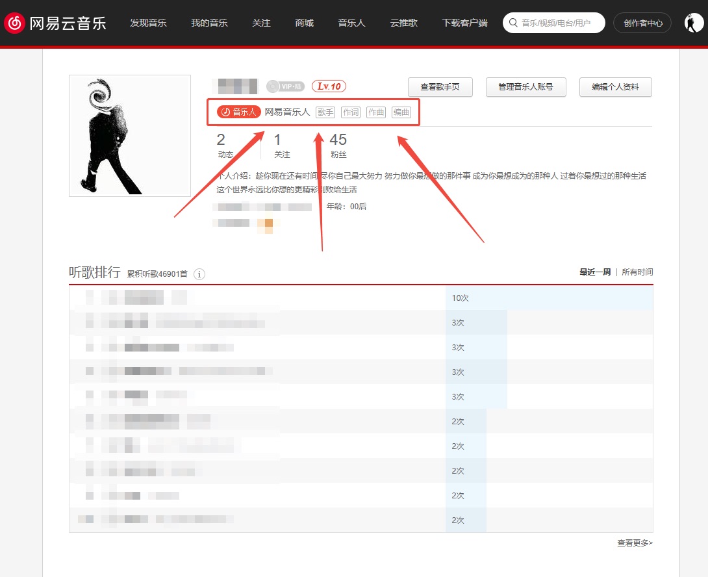Click the magnifier search icon
Screen dimensions: 708x577
point(513,23)
